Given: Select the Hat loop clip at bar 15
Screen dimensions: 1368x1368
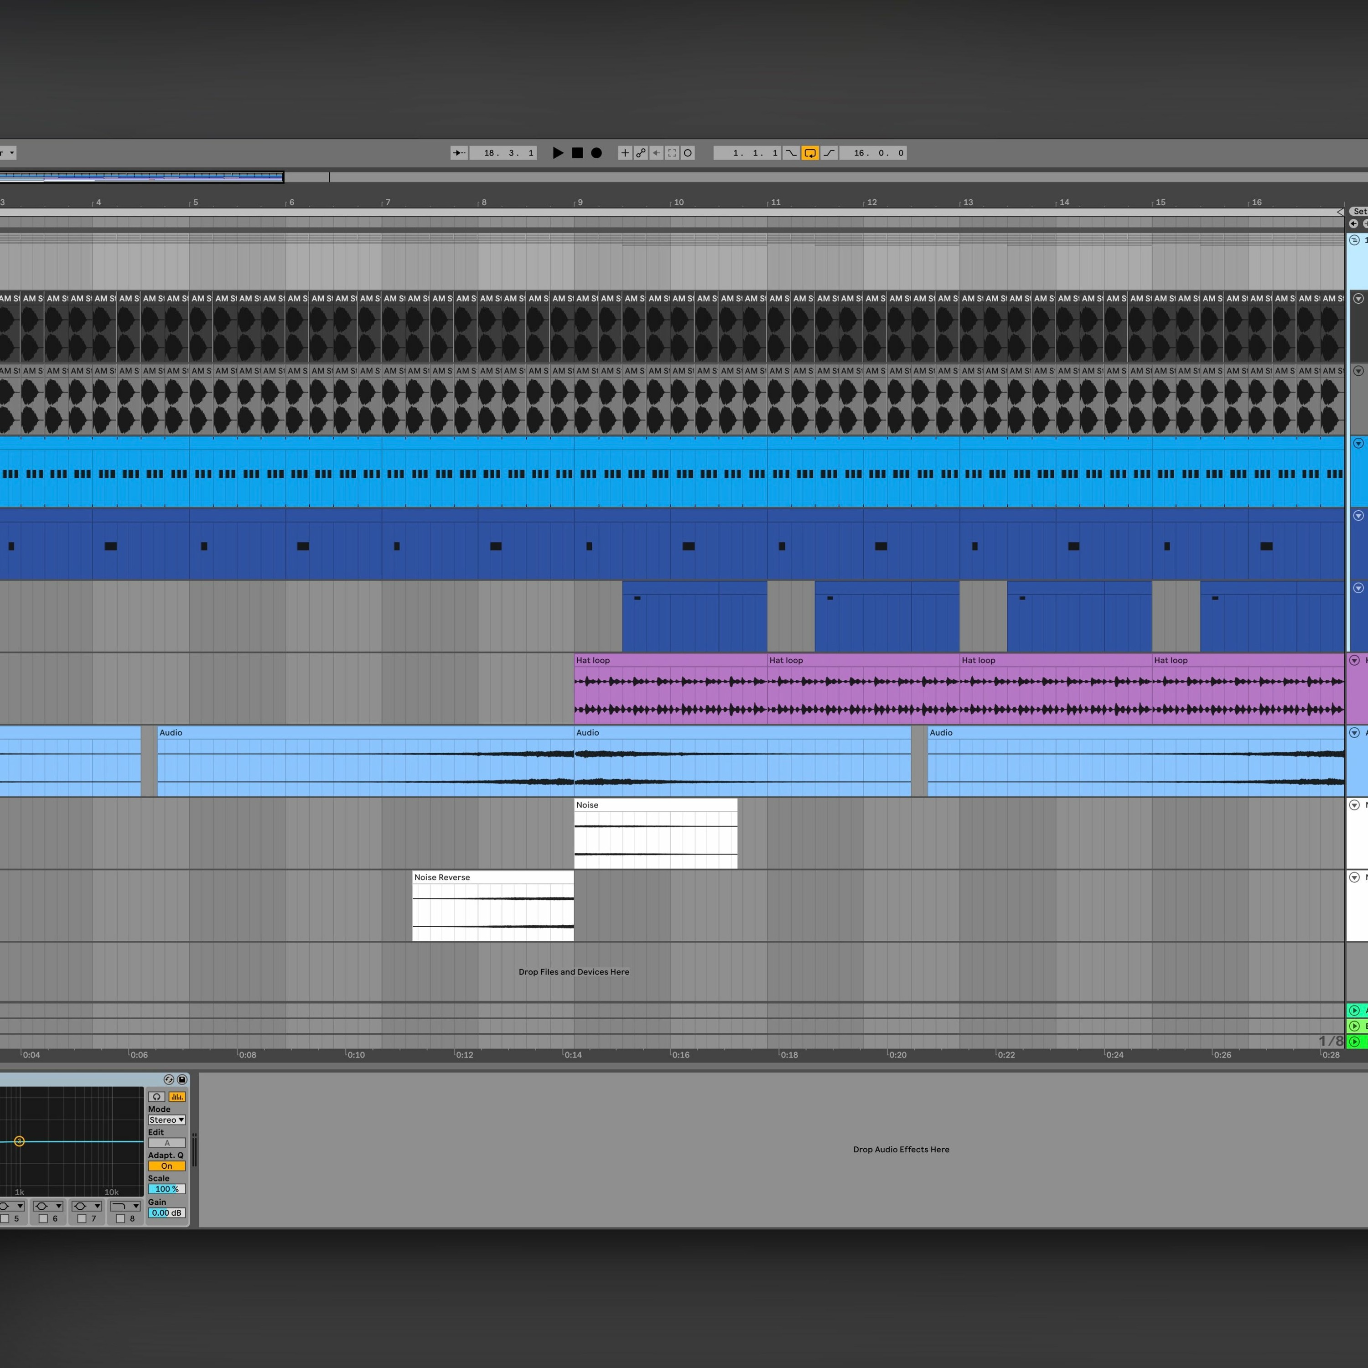Looking at the screenshot, I should tap(1249, 688).
